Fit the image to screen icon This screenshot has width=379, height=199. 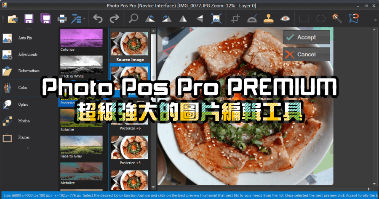tap(216, 18)
